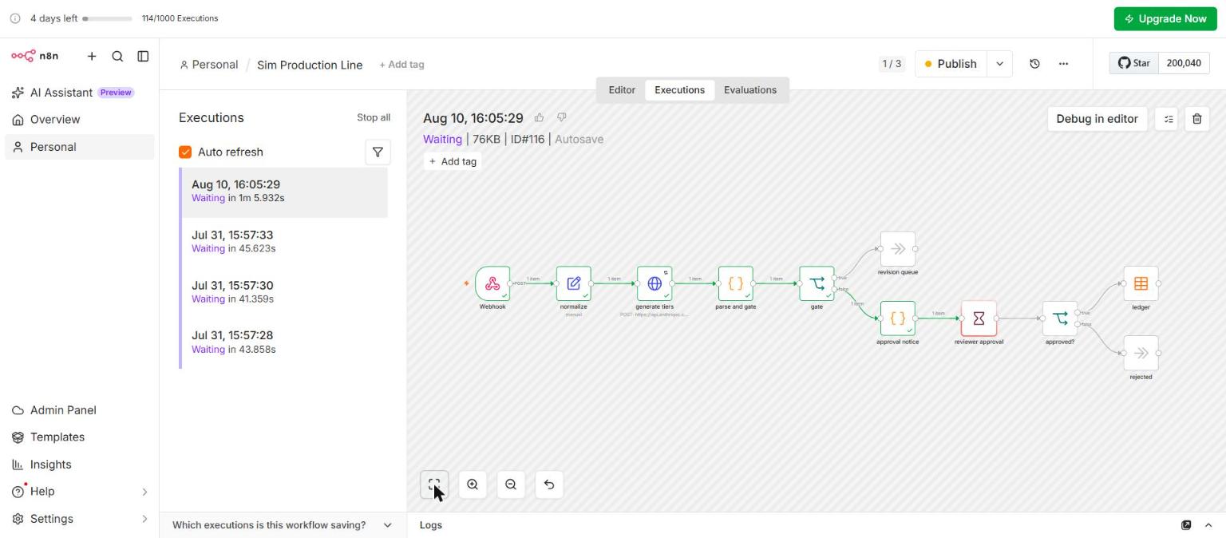Collapse the left sidebar panel icon
This screenshot has height=538, width=1226.
(143, 56)
